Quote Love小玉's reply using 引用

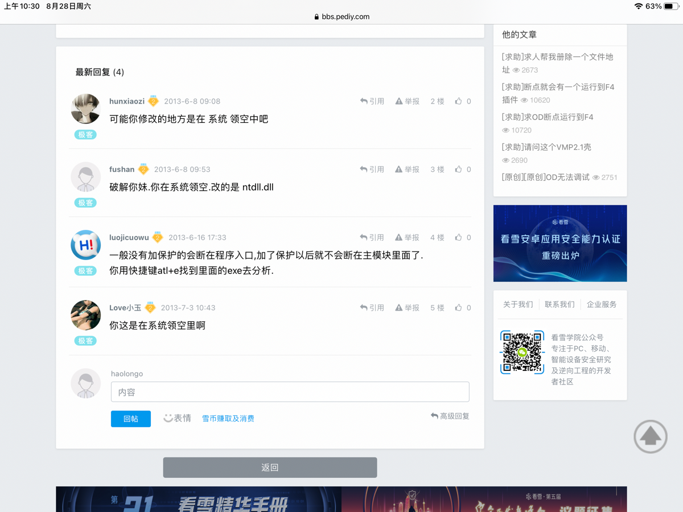coord(372,308)
